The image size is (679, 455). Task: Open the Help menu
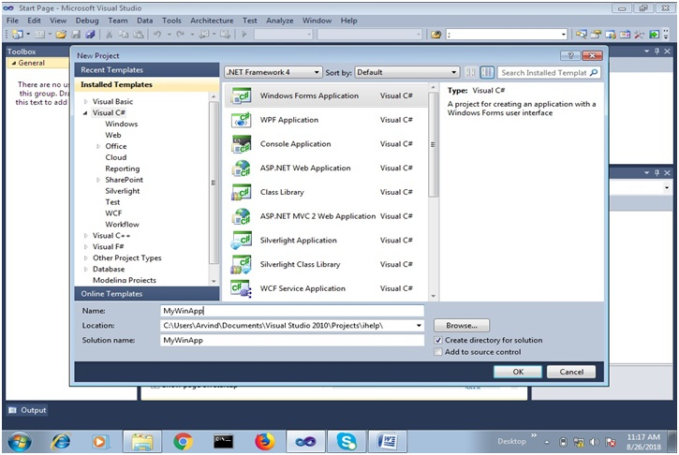click(x=348, y=21)
